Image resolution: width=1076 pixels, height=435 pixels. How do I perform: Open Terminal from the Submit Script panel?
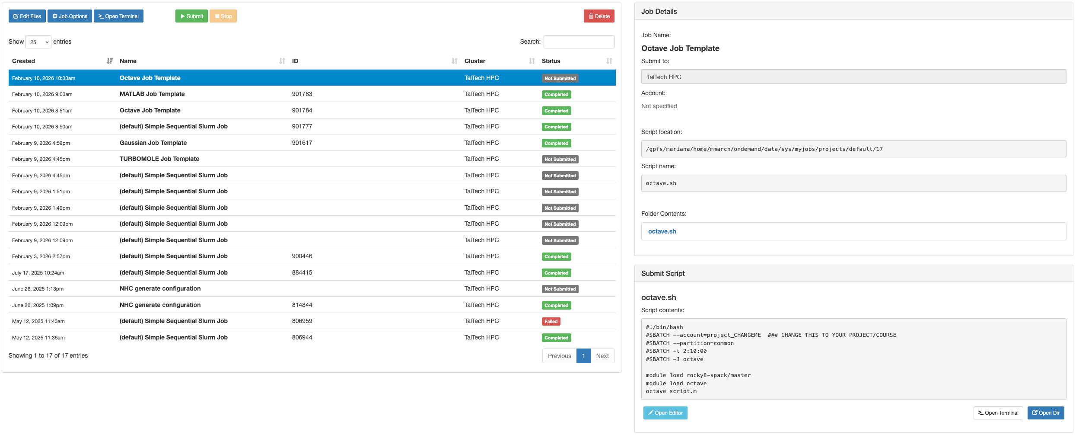coord(998,413)
